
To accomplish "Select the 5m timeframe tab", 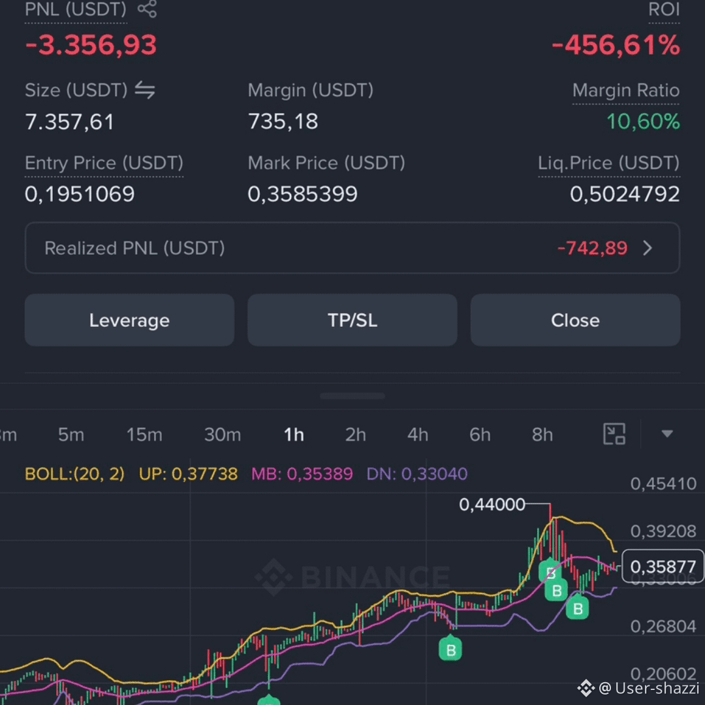I will click(x=71, y=435).
